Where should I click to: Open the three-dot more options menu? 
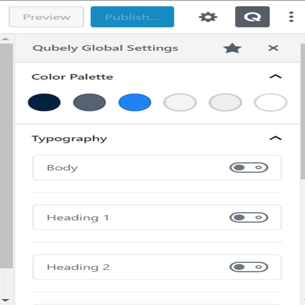click(x=291, y=17)
